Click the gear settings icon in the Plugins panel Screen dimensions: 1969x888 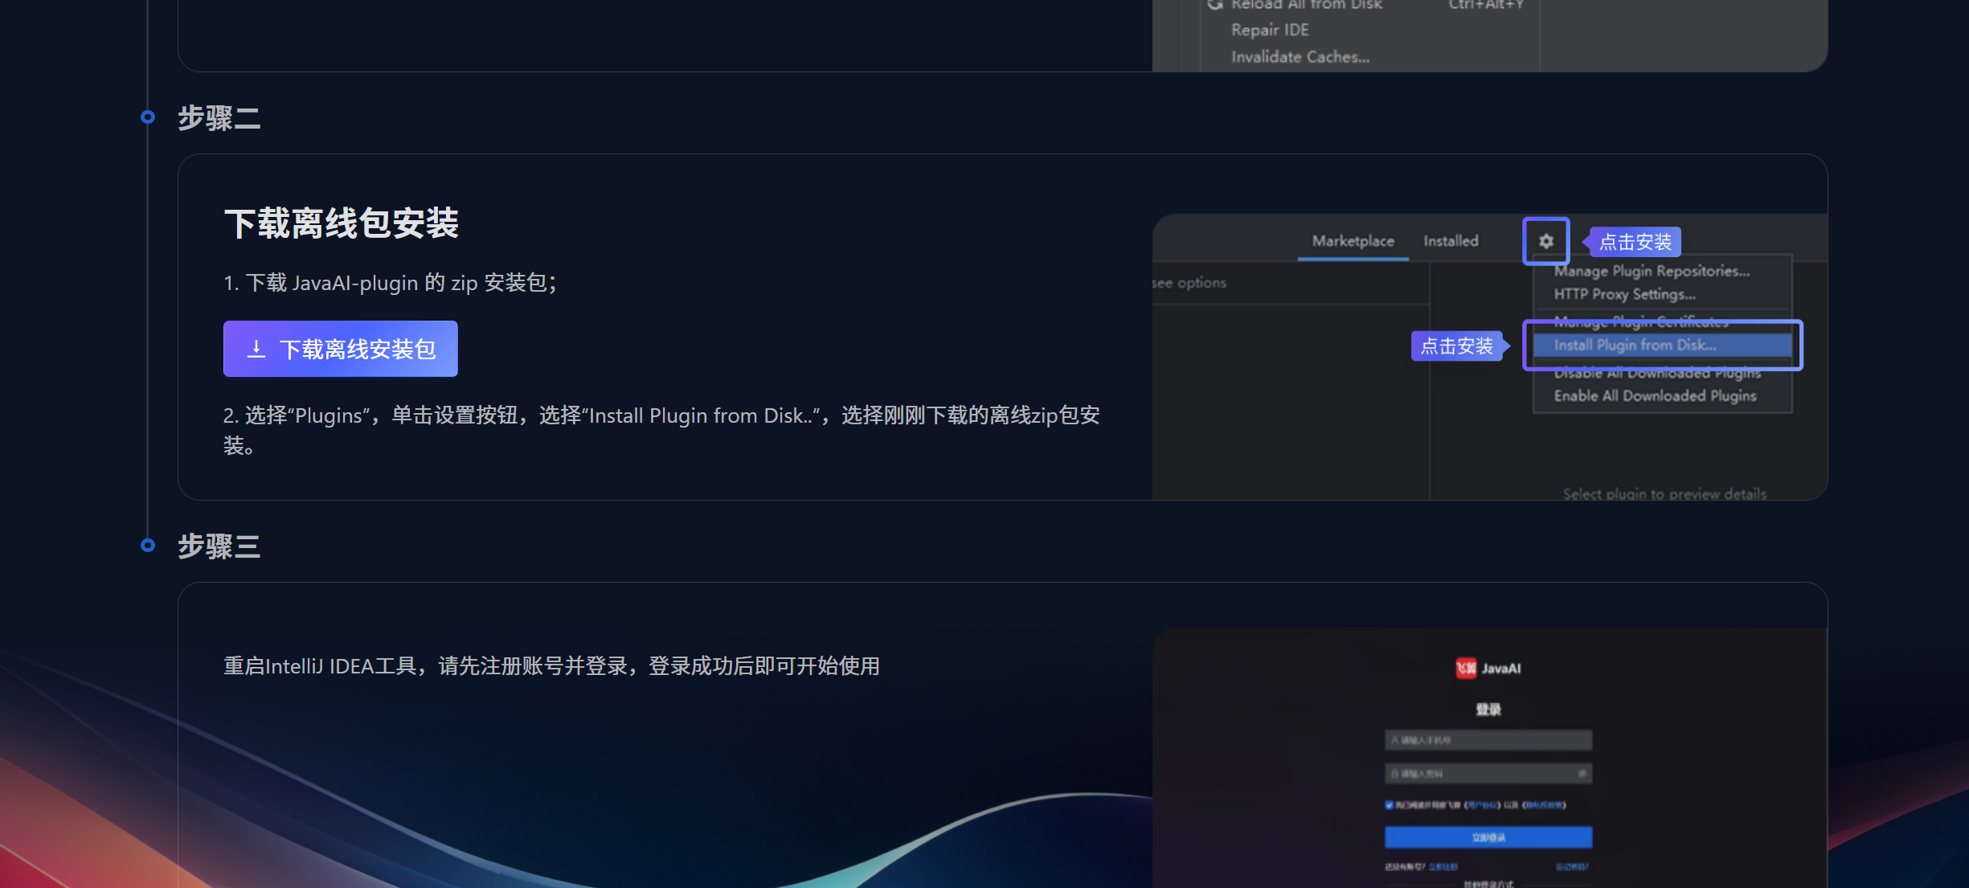[x=1545, y=242]
